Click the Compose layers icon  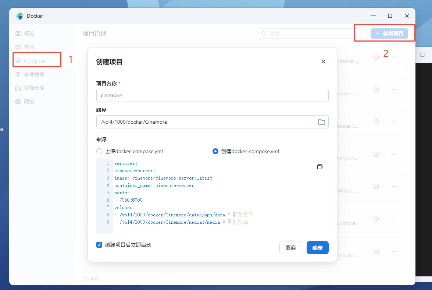pos(18,61)
